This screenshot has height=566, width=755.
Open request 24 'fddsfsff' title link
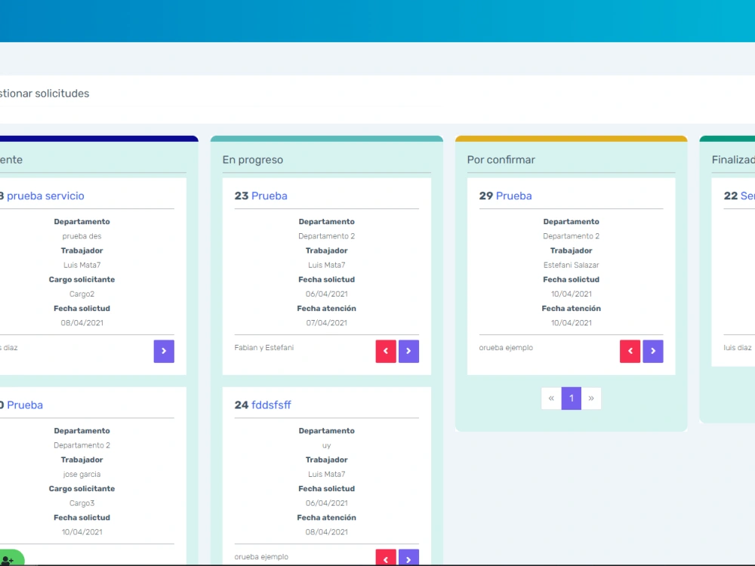coord(271,405)
